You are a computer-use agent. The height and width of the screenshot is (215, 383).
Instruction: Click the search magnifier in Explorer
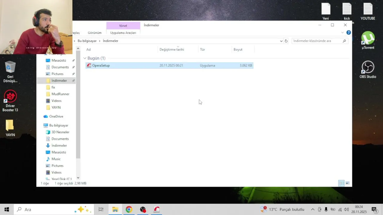pyautogui.click(x=344, y=41)
